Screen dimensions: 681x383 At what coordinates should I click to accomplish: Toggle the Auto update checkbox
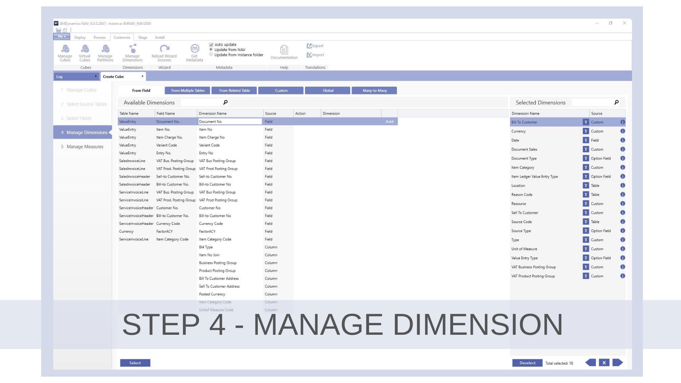point(211,45)
